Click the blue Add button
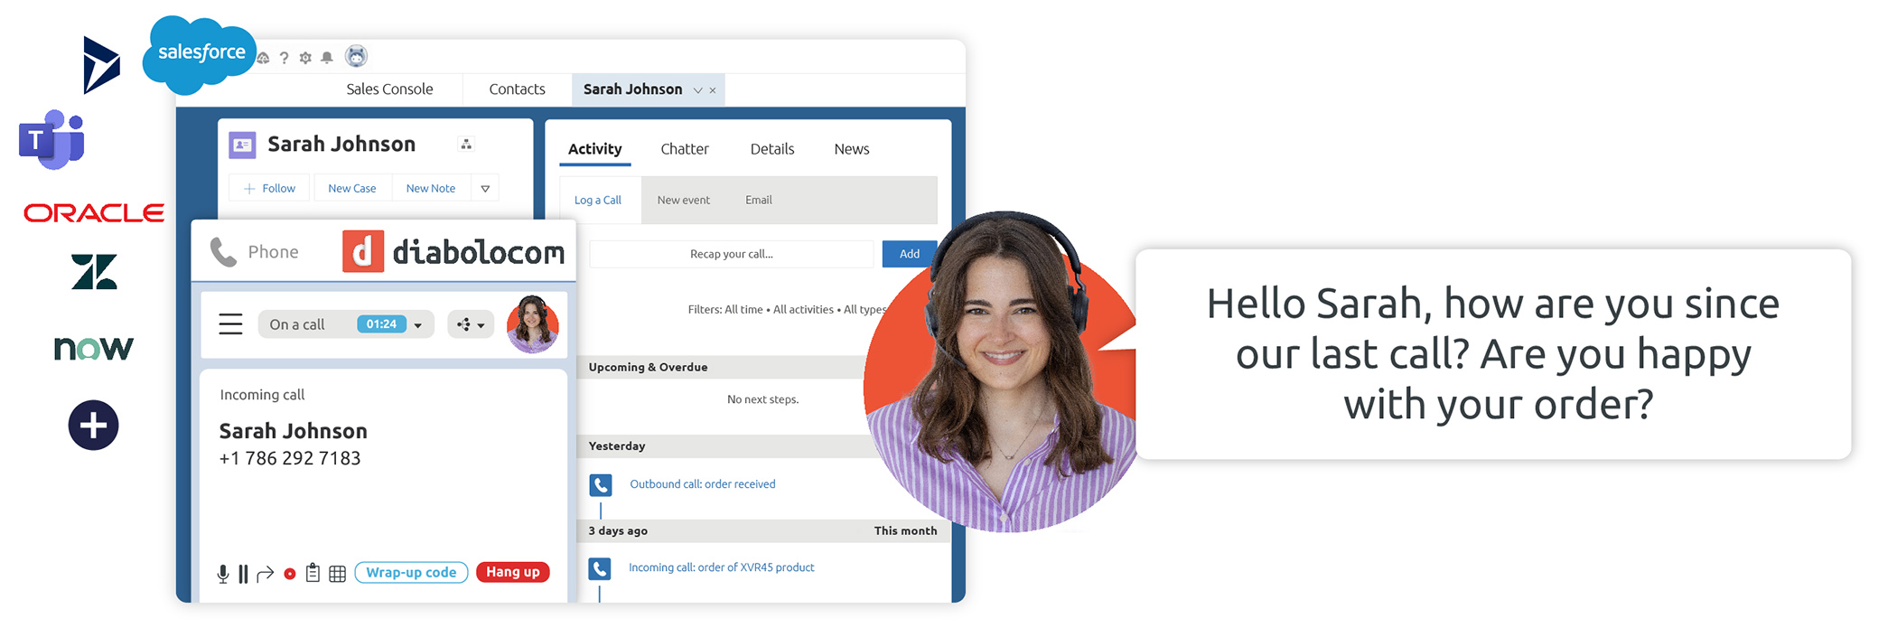1897x637 pixels. point(910,254)
